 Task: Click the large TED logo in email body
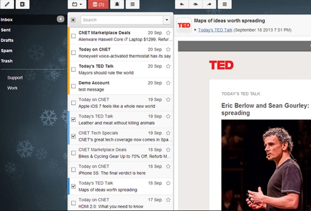pyautogui.click(x=221, y=65)
